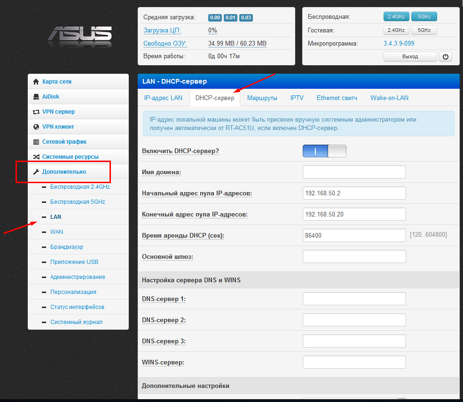Click the Загрузка ЦП link
This screenshot has width=463, height=402.
pos(162,31)
